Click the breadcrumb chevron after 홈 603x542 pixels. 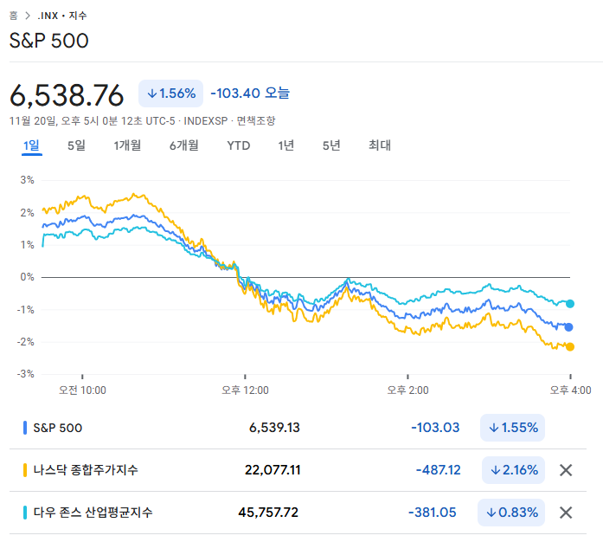[29, 16]
